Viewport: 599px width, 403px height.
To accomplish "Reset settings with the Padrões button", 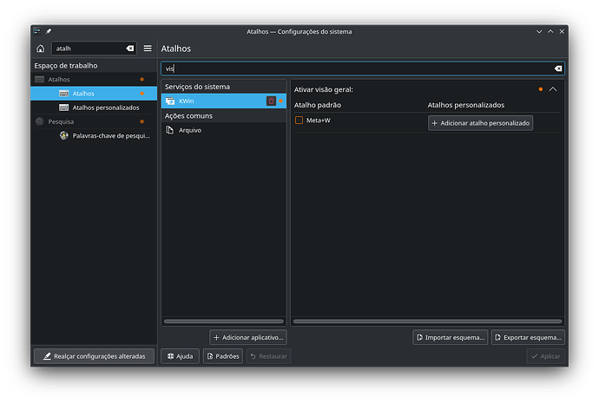I will click(223, 356).
